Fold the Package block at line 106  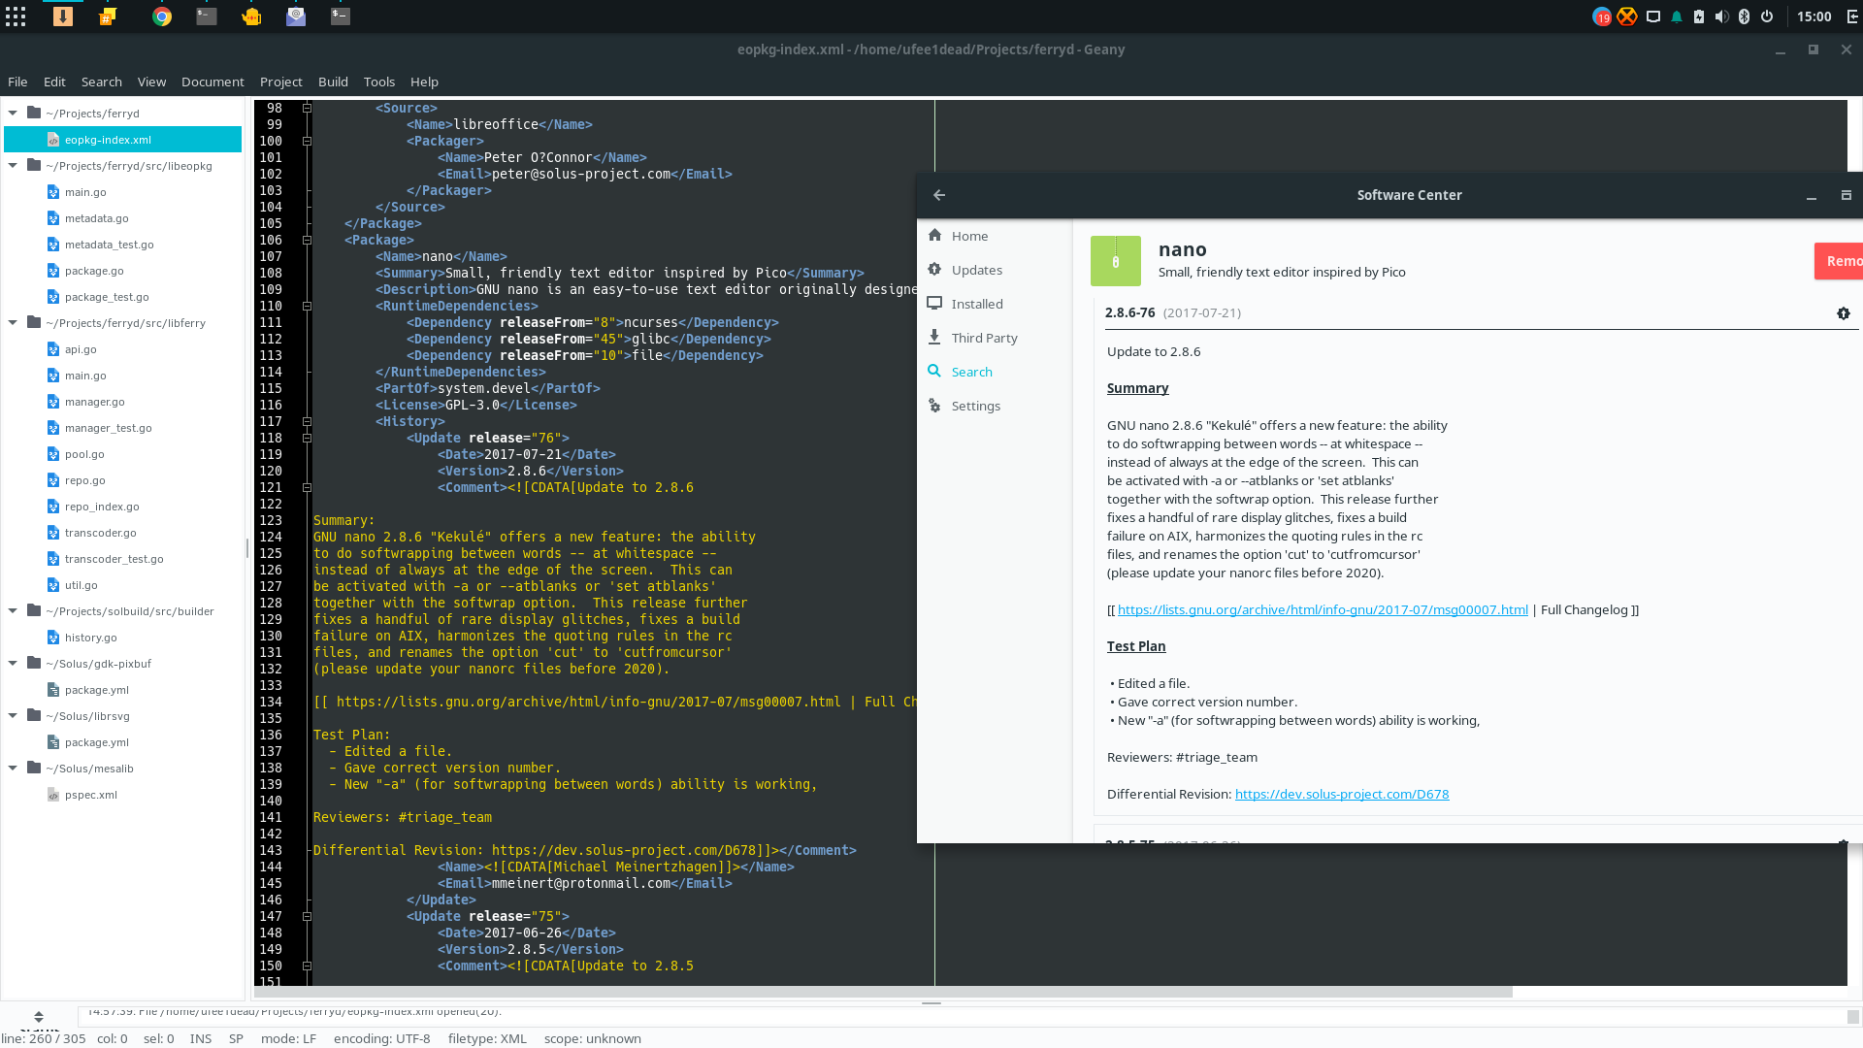click(307, 240)
